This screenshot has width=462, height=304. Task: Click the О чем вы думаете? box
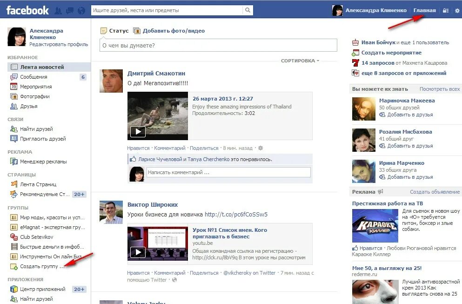coord(218,46)
